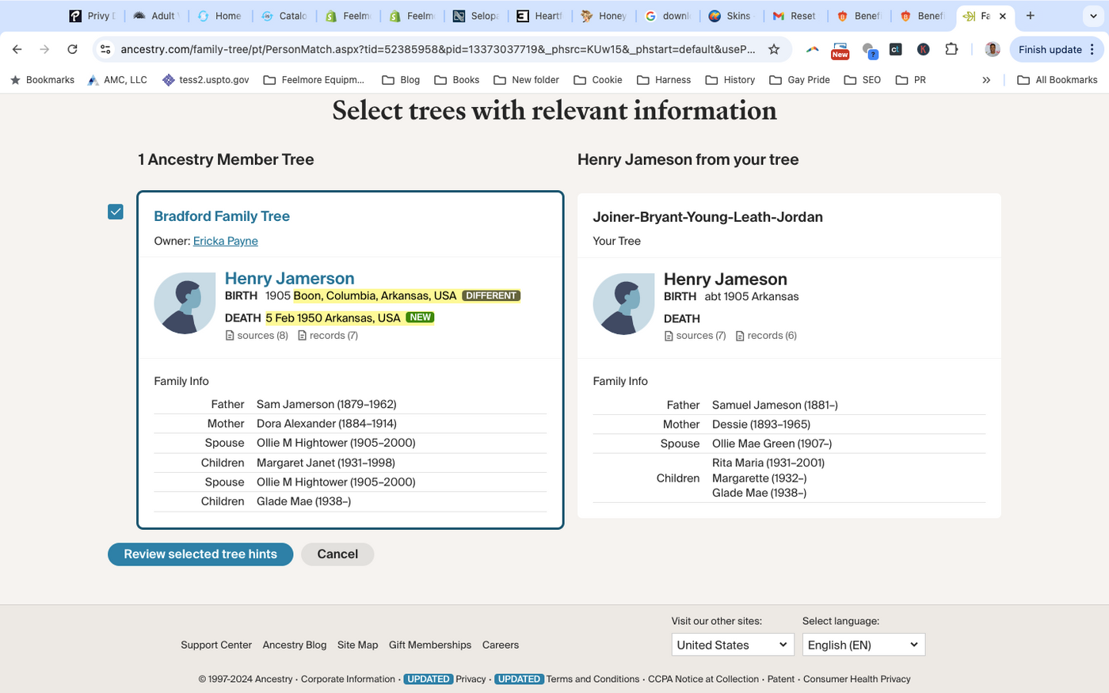Open owner Ericka Payne's profile
1109x693 pixels.
[226, 241]
